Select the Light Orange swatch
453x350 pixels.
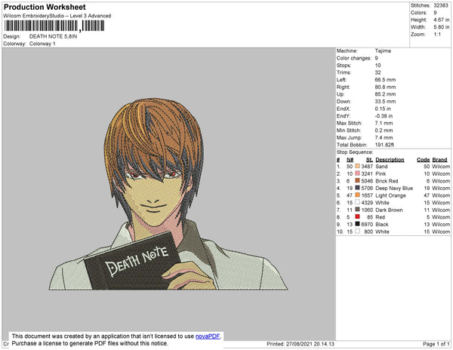[x=357, y=195]
